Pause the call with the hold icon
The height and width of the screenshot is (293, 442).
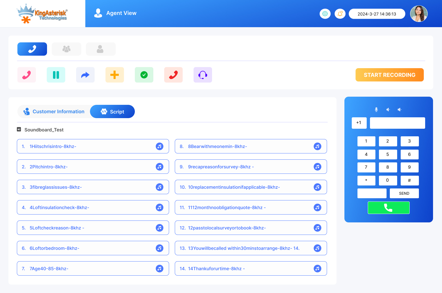(x=56, y=75)
